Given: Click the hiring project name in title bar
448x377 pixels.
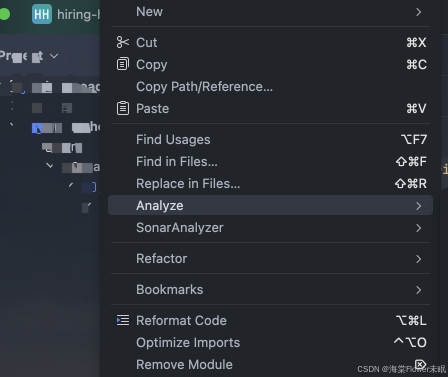Looking at the screenshot, I should pyautogui.click(x=78, y=14).
